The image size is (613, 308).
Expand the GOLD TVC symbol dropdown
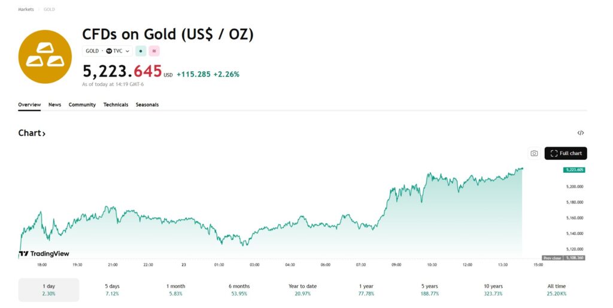tap(107, 51)
